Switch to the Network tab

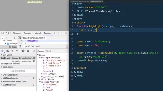click(x=37, y=33)
